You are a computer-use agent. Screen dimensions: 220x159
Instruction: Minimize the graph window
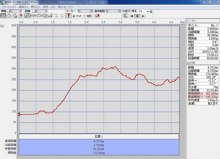pyautogui.click(x=204, y=2)
